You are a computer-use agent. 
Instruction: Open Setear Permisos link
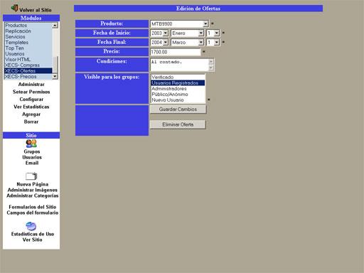pyautogui.click(x=31, y=92)
